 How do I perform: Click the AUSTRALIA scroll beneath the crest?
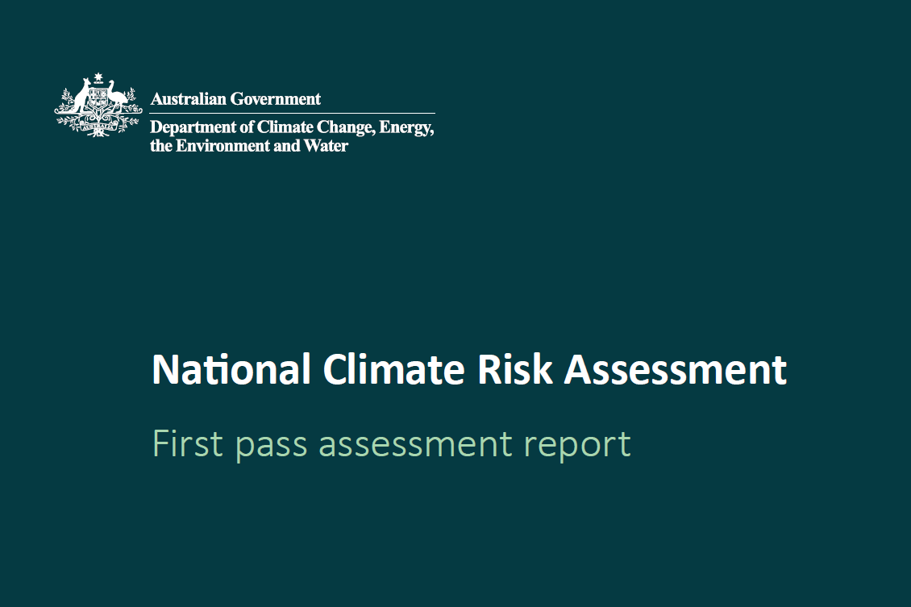[x=98, y=126]
